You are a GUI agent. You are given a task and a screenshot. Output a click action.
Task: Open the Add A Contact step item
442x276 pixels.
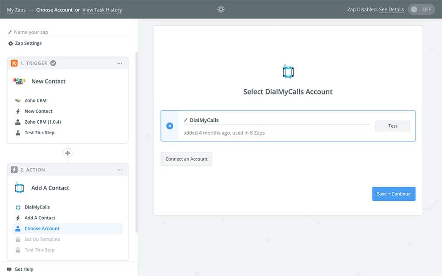pyautogui.click(x=40, y=218)
